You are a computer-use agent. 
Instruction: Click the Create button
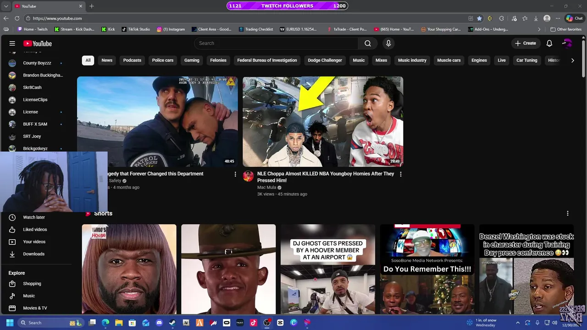(x=526, y=43)
